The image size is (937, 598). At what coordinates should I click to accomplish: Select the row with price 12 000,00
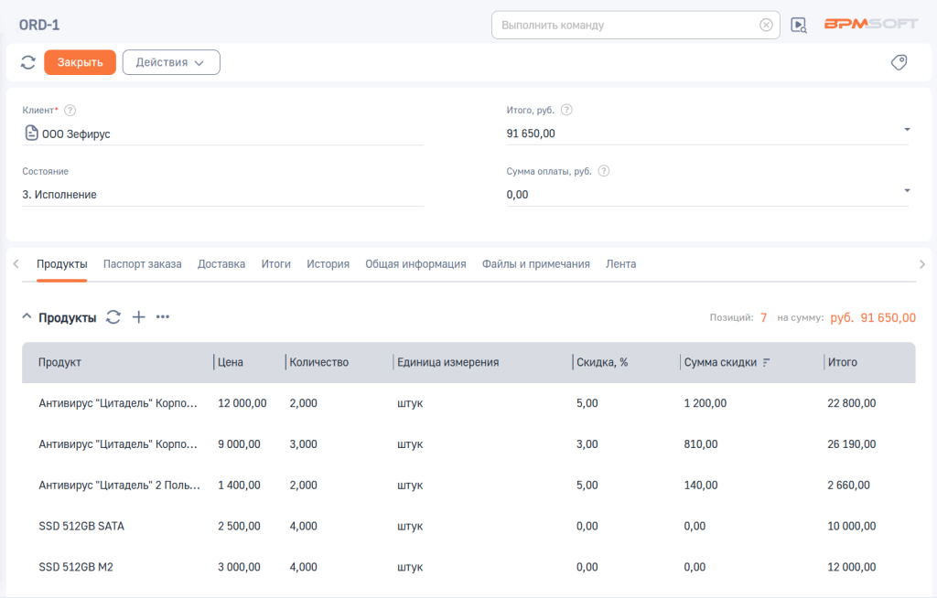pyautogui.click(x=468, y=403)
